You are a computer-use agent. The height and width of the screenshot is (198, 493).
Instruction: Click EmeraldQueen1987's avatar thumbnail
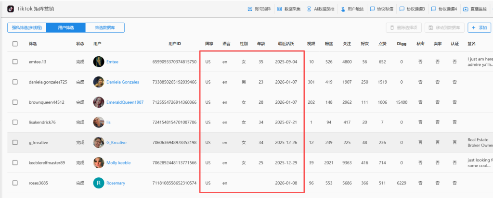[x=99, y=102]
